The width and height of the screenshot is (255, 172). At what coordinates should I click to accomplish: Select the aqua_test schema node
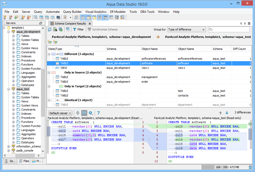pyautogui.click(x=23, y=89)
